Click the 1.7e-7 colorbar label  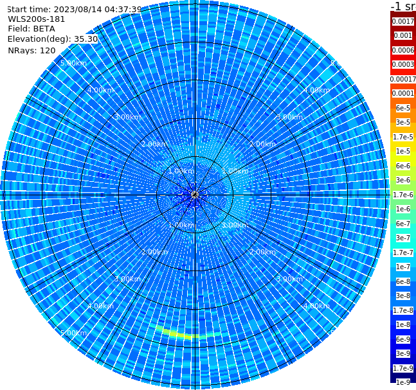pyautogui.click(x=403, y=253)
